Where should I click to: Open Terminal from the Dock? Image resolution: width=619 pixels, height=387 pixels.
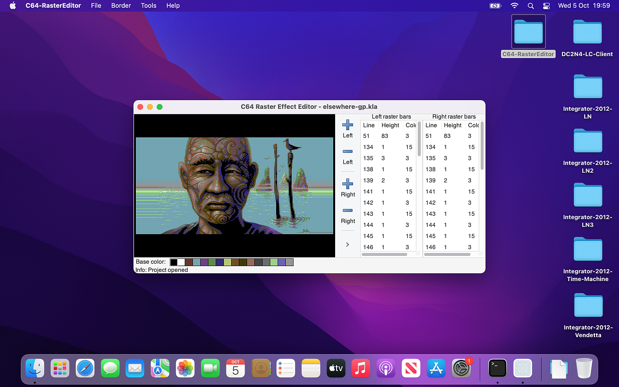pos(498,369)
